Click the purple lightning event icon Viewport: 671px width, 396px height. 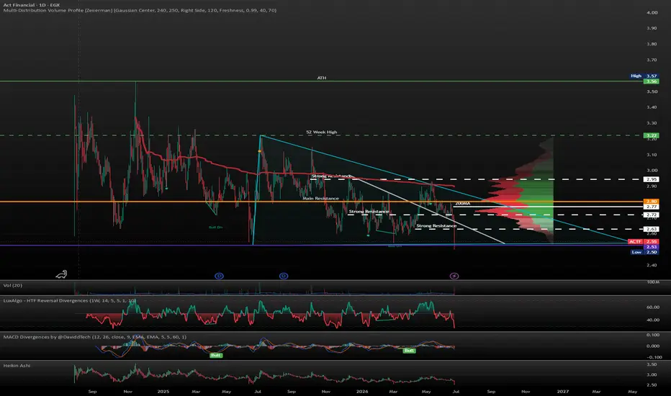coord(454,276)
